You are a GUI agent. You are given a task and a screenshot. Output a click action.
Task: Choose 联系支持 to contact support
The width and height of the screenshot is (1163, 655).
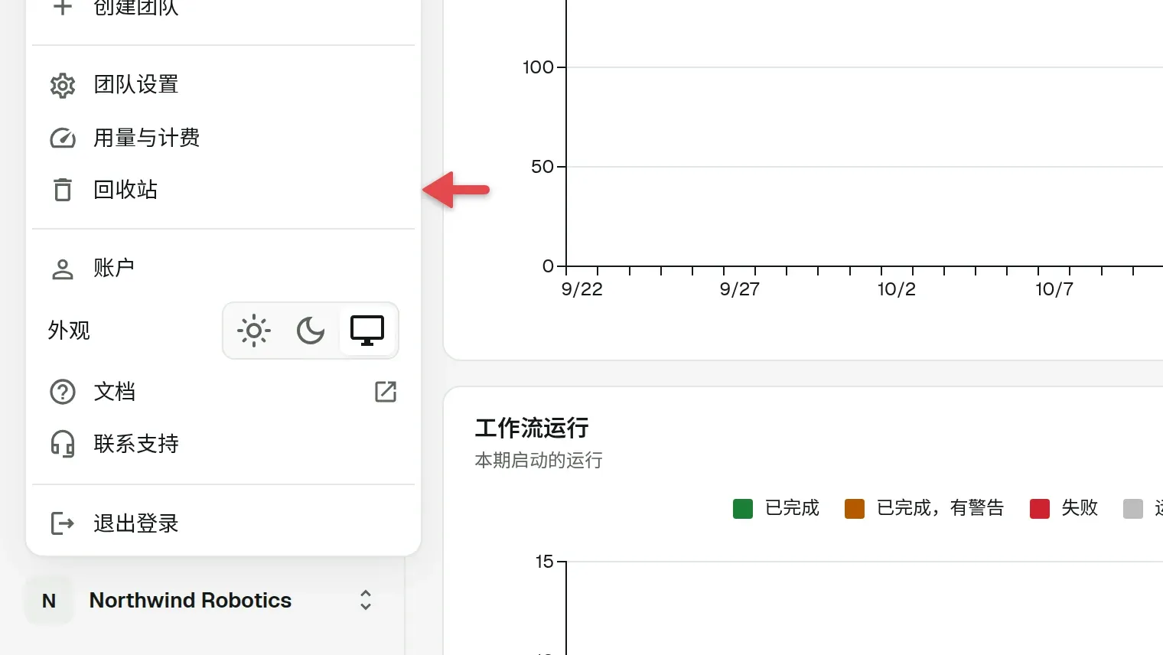tap(223, 444)
